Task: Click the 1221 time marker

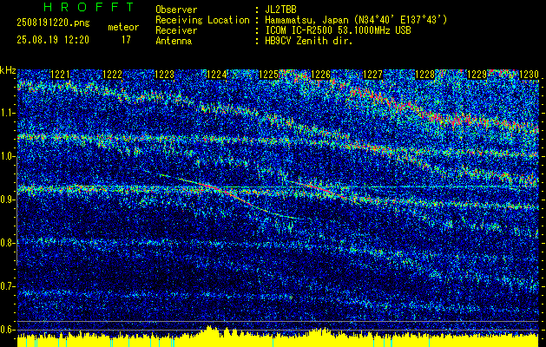Action: (x=60, y=75)
